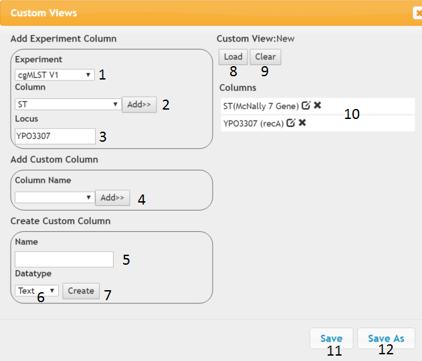Close the Custom Views dialog
Viewport: 422px width, 361px height.
[418, 13]
